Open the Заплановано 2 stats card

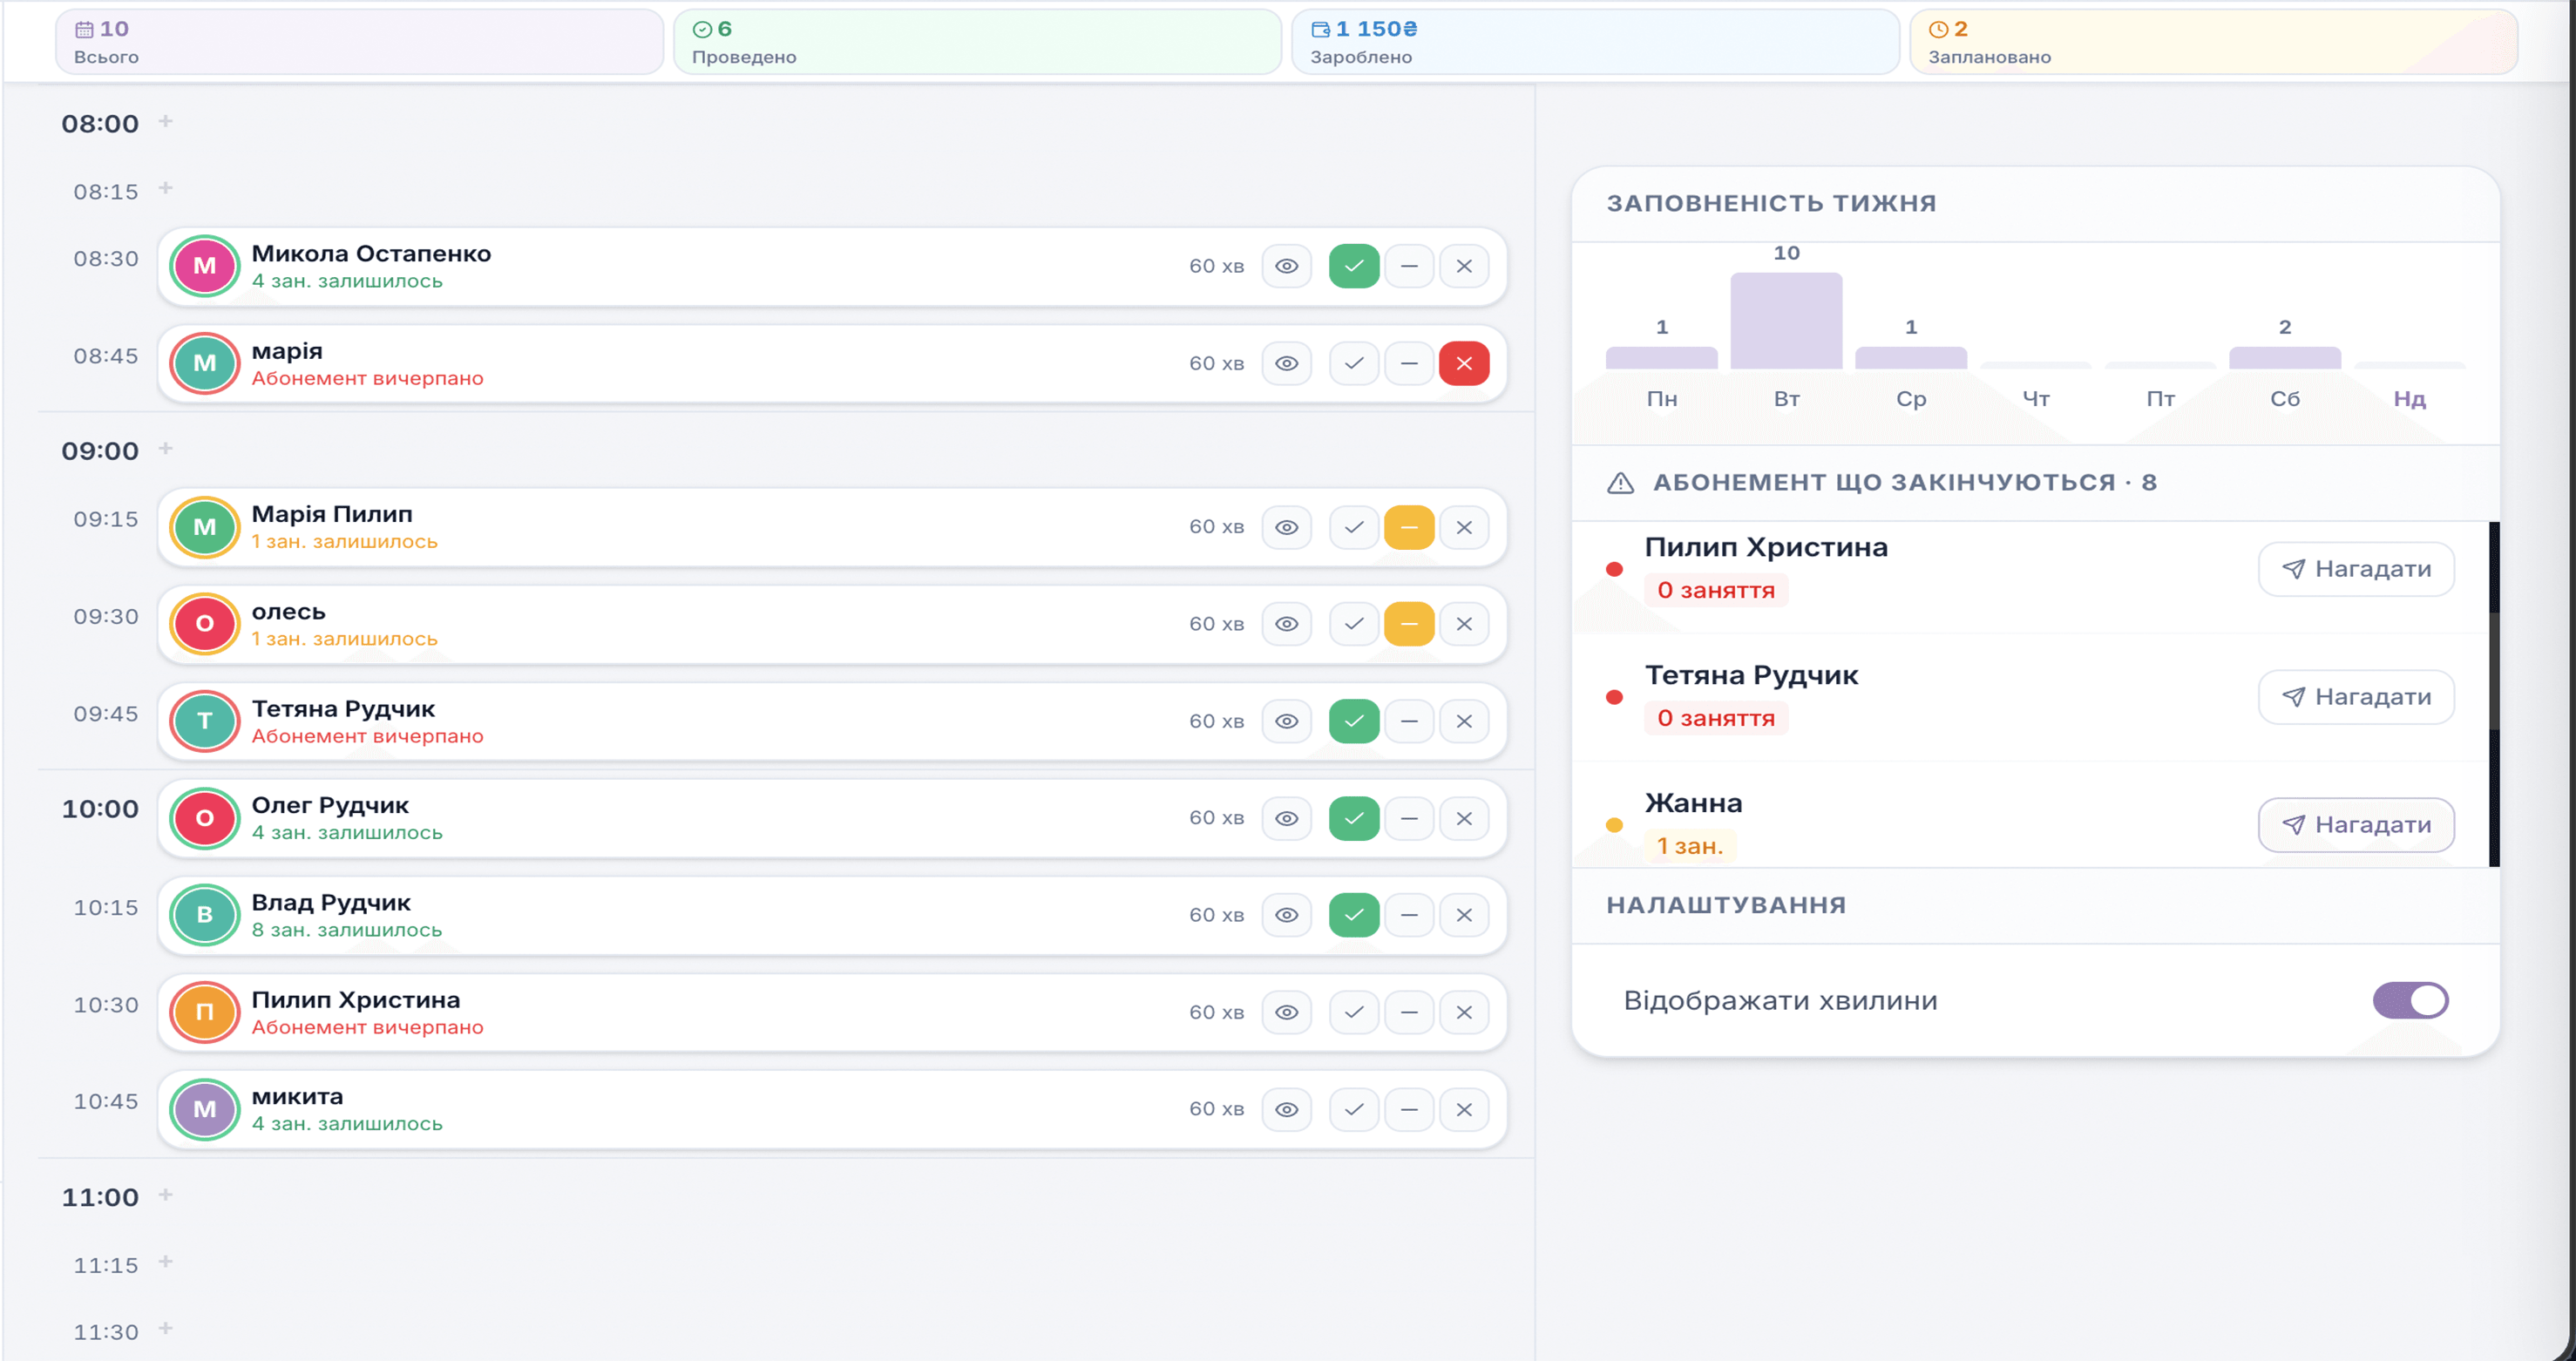click(2213, 42)
